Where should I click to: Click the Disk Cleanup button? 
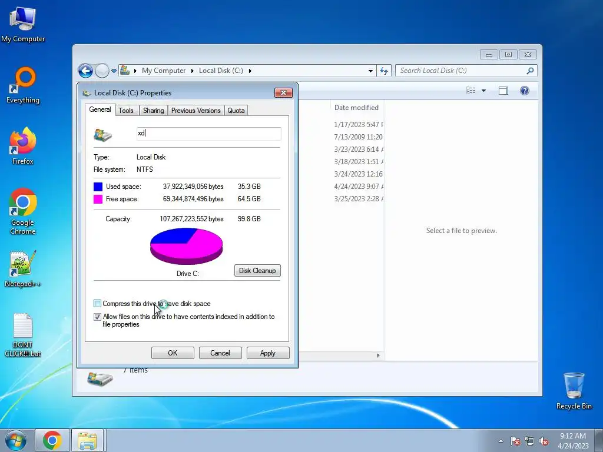point(257,271)
